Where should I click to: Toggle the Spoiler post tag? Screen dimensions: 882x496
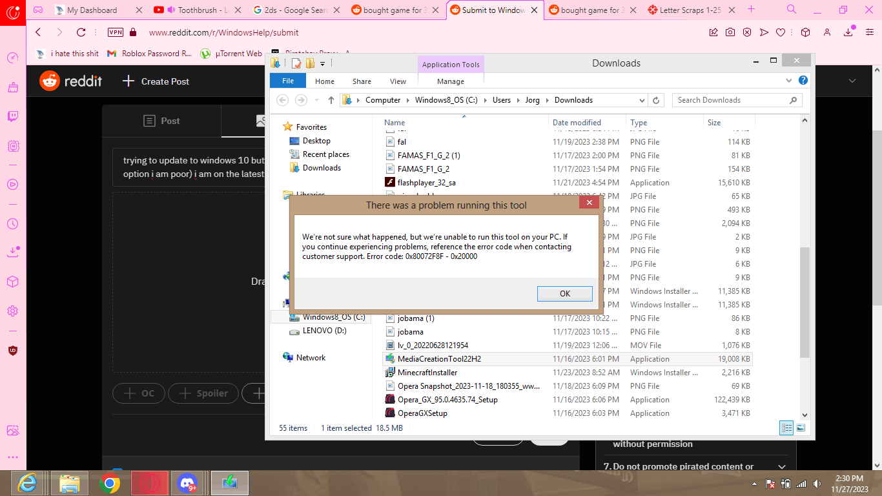tap(203, 393)
